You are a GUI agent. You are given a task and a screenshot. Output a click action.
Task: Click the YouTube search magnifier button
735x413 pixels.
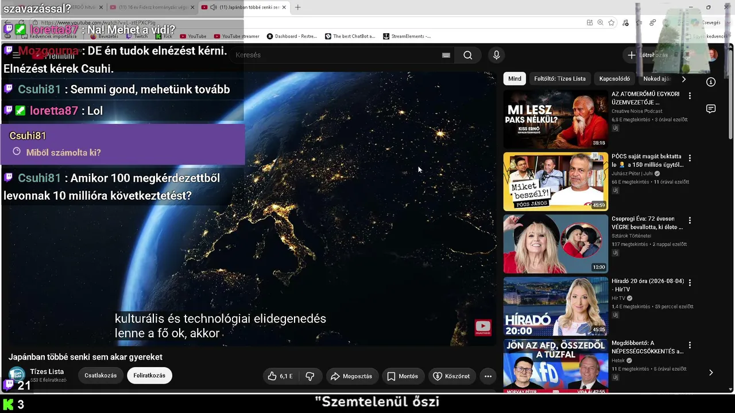468,55
